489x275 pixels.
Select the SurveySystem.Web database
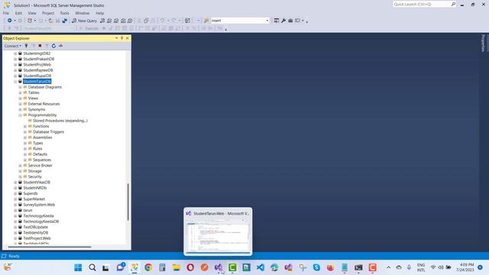[39, 205]
